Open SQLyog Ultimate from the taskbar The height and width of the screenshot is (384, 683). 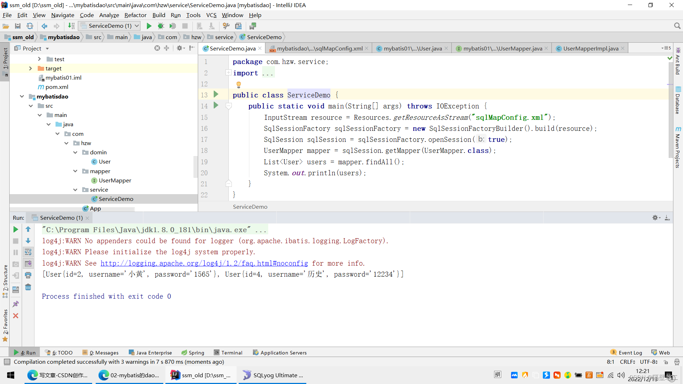pyautogui.click(x=273, y=375)
